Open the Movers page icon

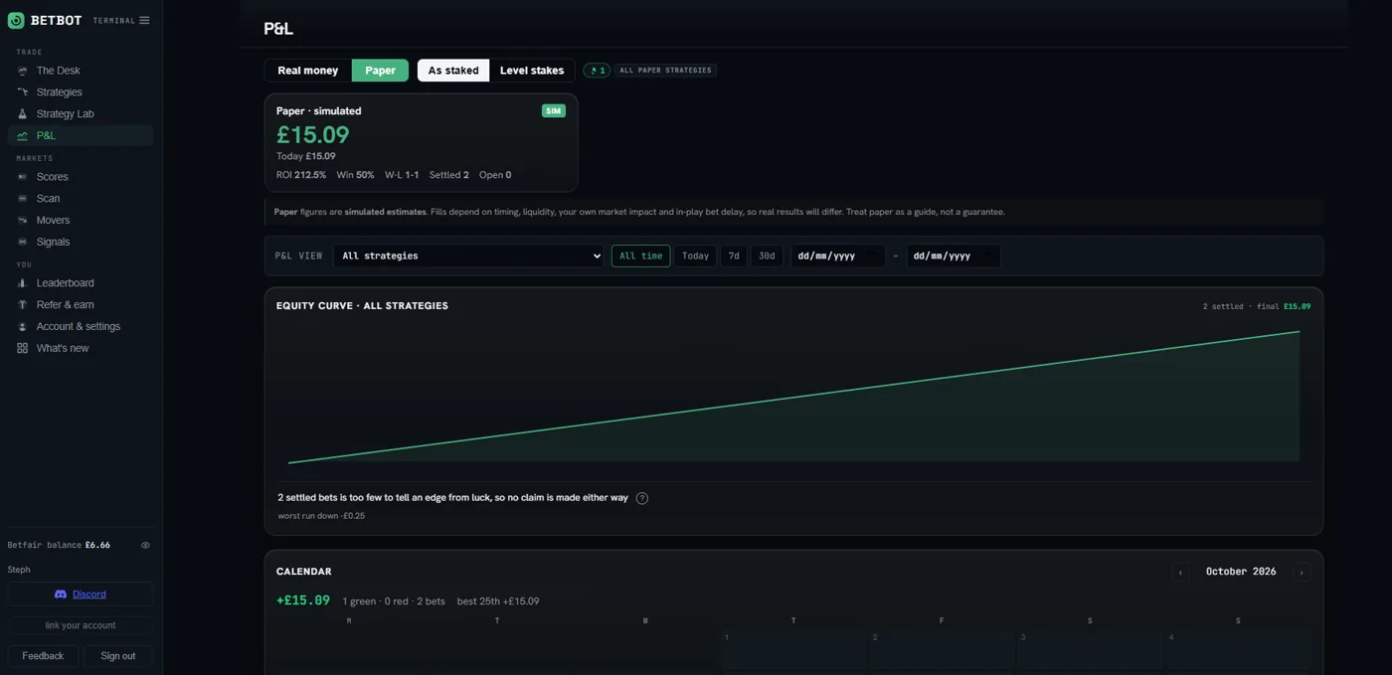pos(23,221)
